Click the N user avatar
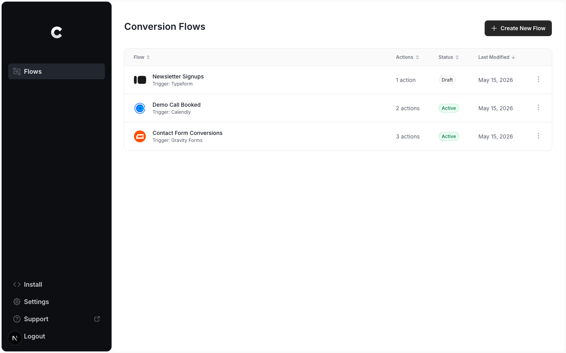Viewport: 566px width, 353px height. pyautogui.click(x=15, y=338)
